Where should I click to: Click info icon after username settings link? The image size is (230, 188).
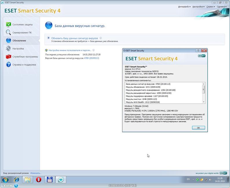point(93,50)
